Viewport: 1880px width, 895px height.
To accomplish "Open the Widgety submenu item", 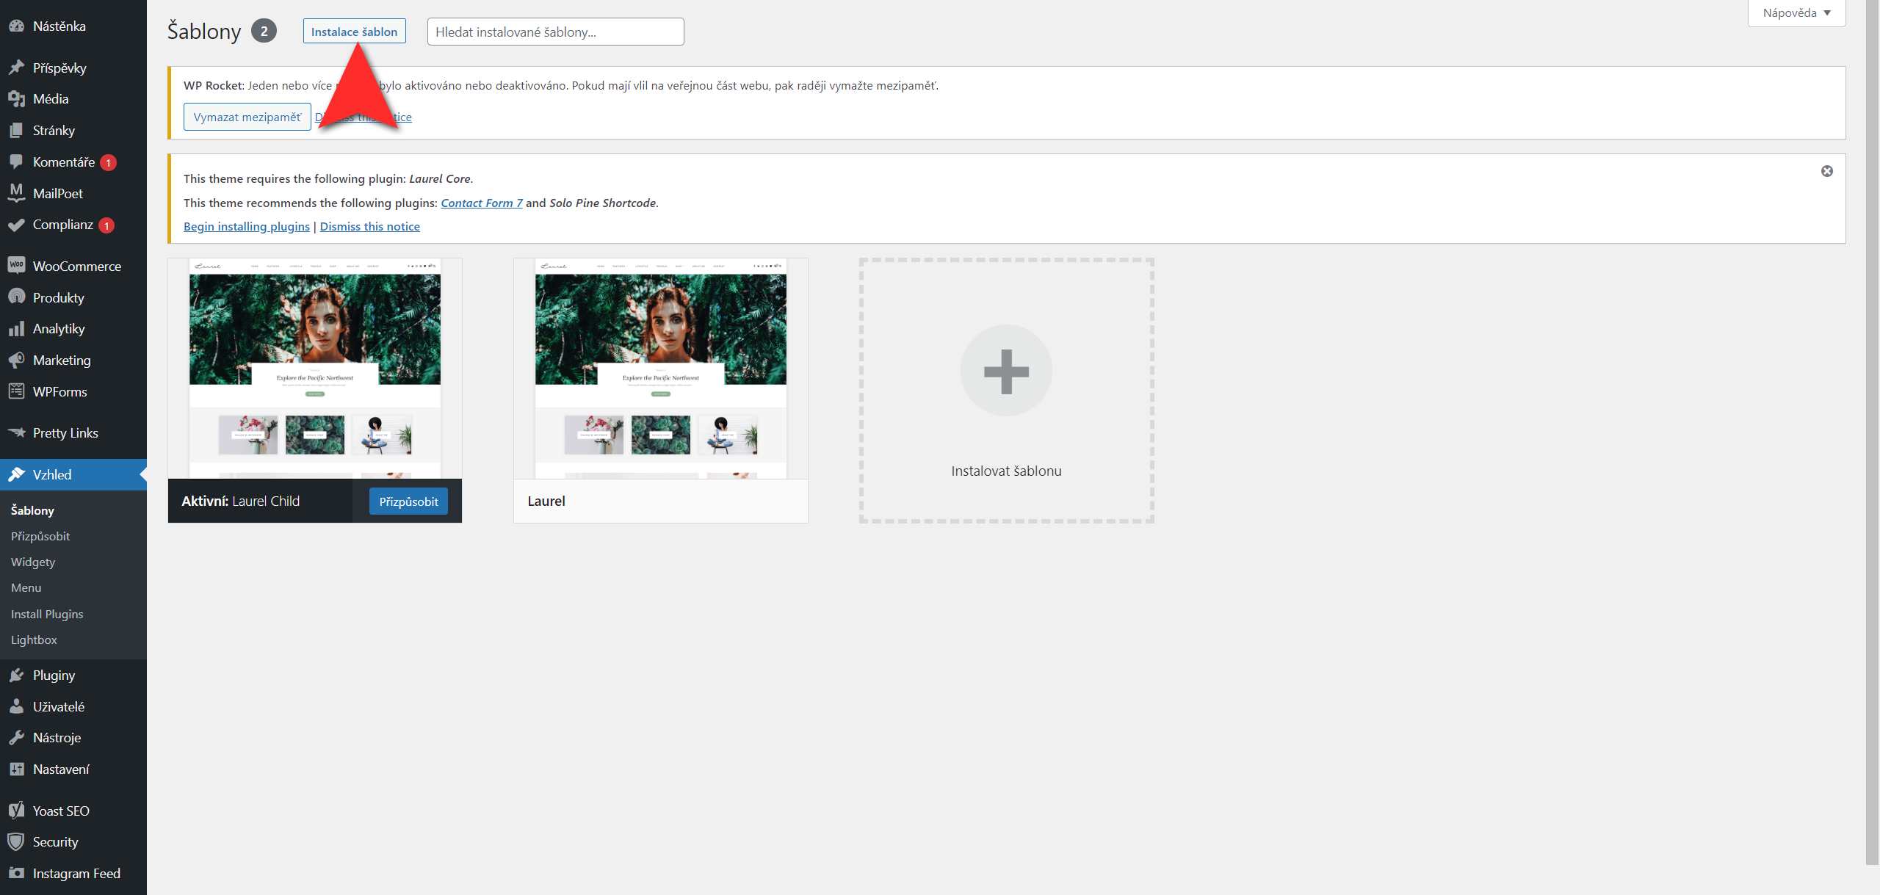I will click(33, 562).
